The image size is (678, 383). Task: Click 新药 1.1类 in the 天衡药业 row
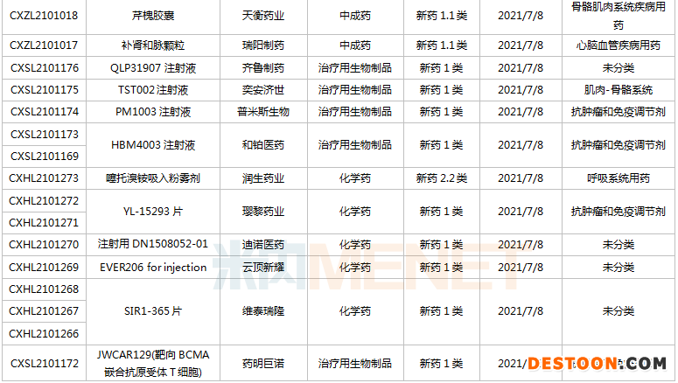(442, 16)
